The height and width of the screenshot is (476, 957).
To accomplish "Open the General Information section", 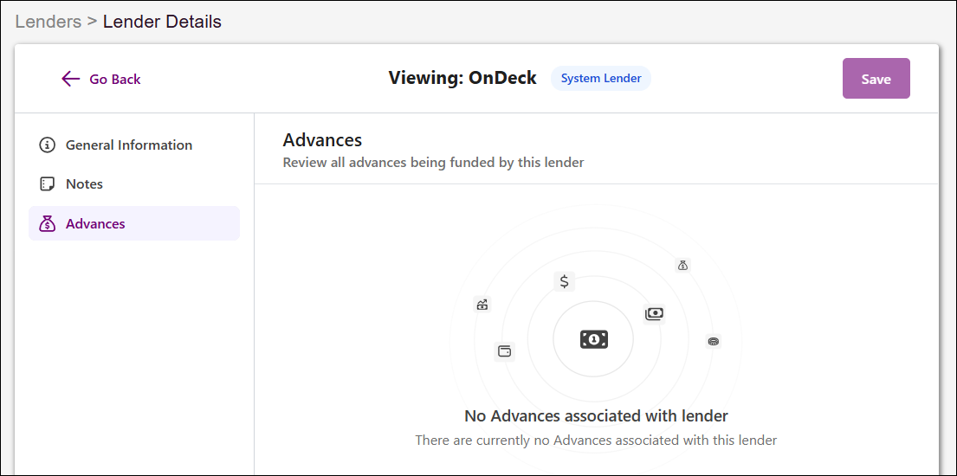I will pos(133,145).
